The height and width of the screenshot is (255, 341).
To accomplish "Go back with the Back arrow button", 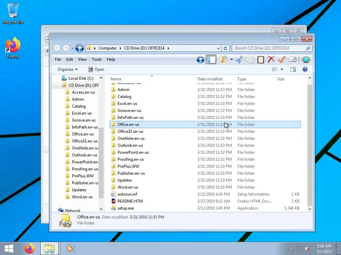I will pos(57,48).
